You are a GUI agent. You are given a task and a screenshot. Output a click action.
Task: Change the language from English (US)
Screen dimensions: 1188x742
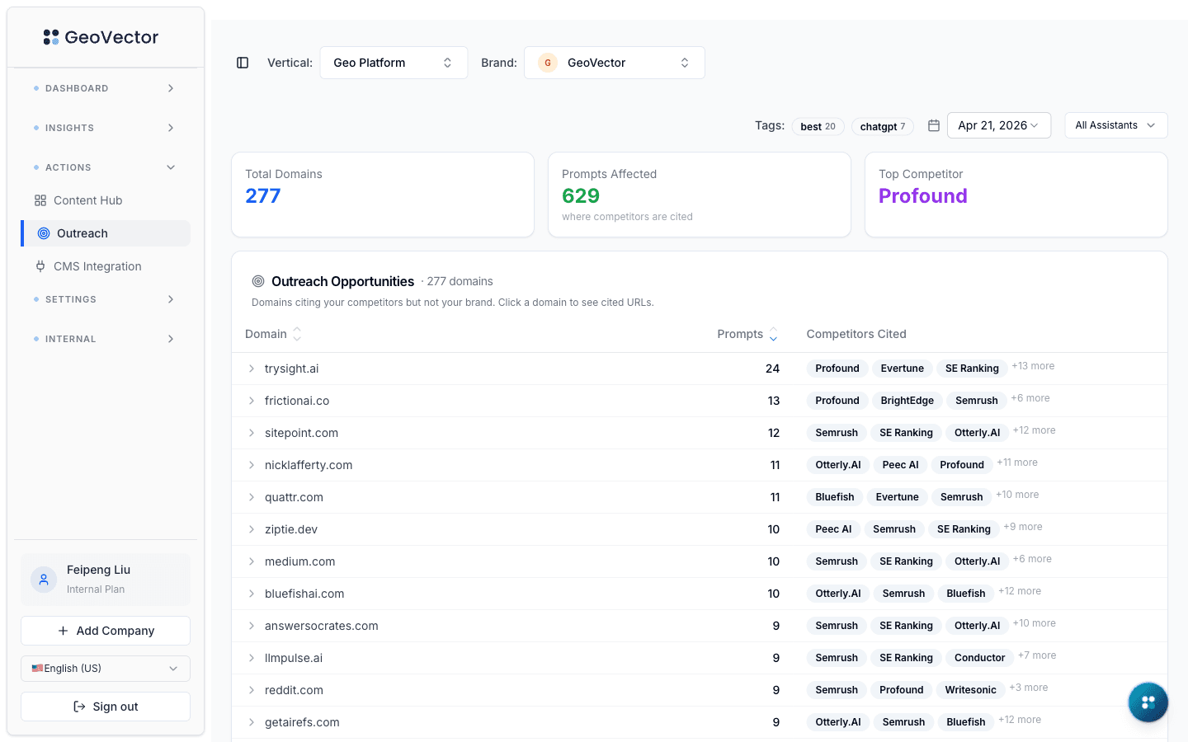[105, 668]
